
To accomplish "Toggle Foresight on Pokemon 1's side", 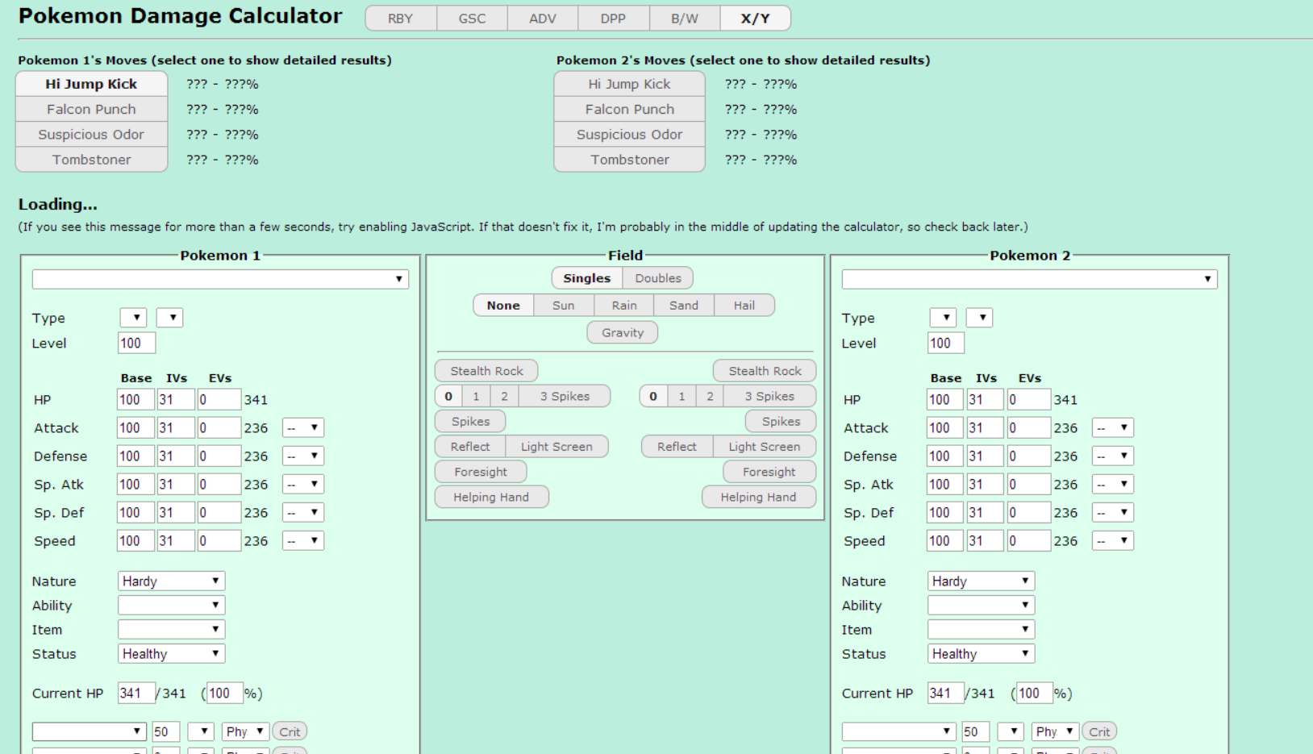I will (481, 472).
